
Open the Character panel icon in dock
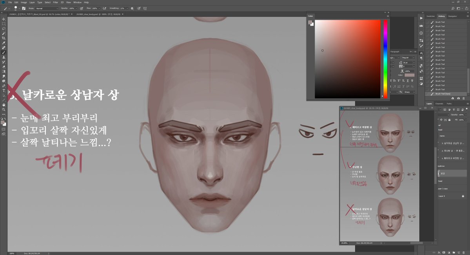[421, 53]
